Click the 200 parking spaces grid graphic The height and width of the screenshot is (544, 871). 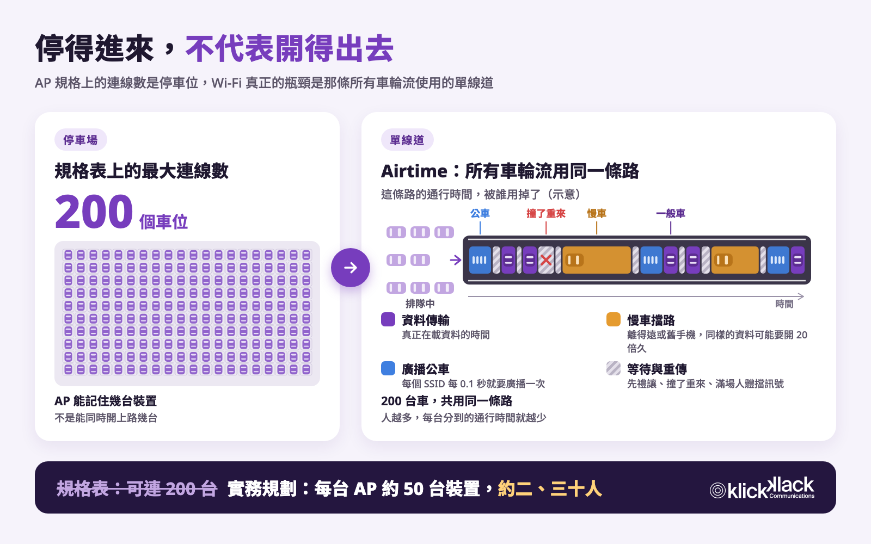tap(187, 313)
